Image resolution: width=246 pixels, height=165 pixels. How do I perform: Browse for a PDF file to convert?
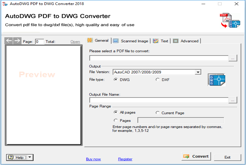[x=233, y=58]
